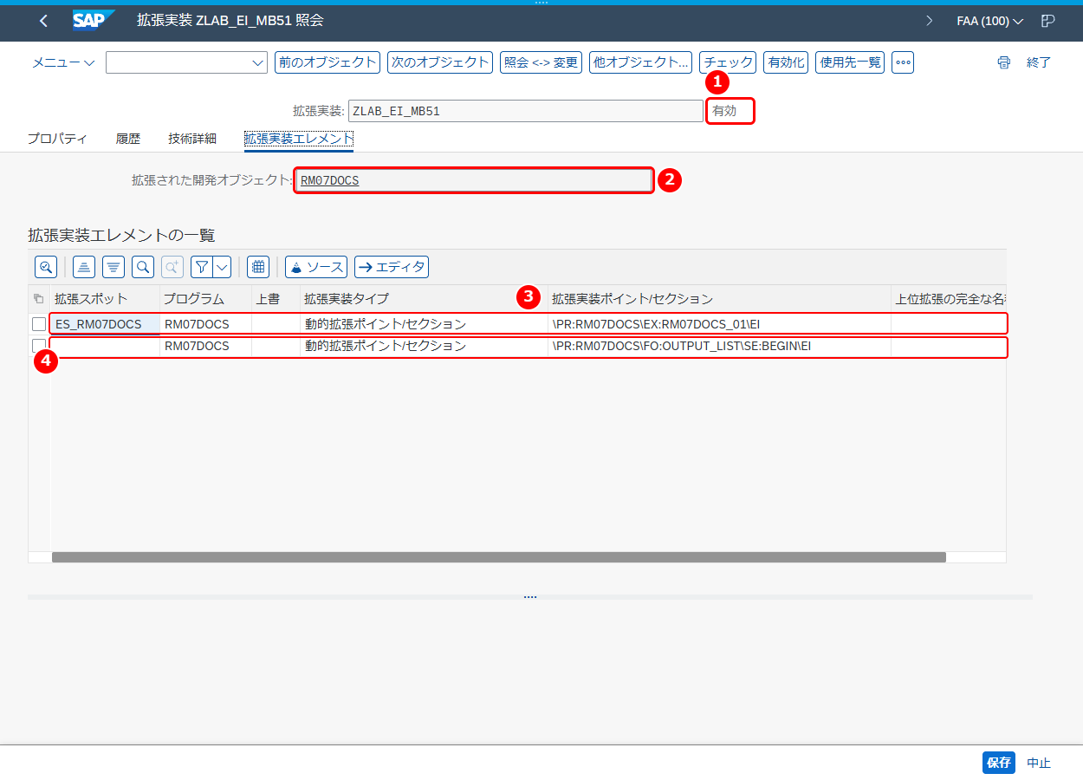Viewport: 1083px width, 780px height.
Task: Click the horizontal scrollbar under the table
Action: coord(499,557)
